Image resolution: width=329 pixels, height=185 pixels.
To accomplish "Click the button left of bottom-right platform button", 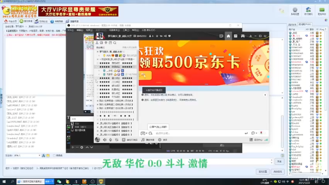I will click(263, 171).
